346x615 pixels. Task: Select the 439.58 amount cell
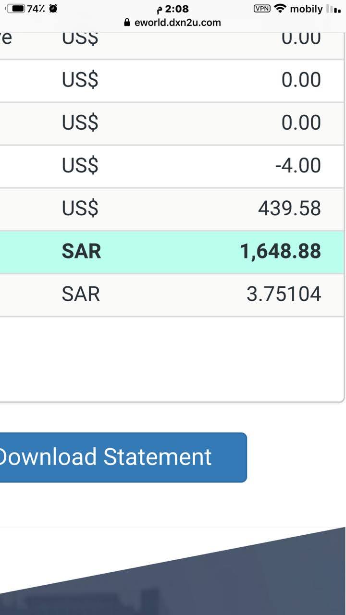pos(289,209)
